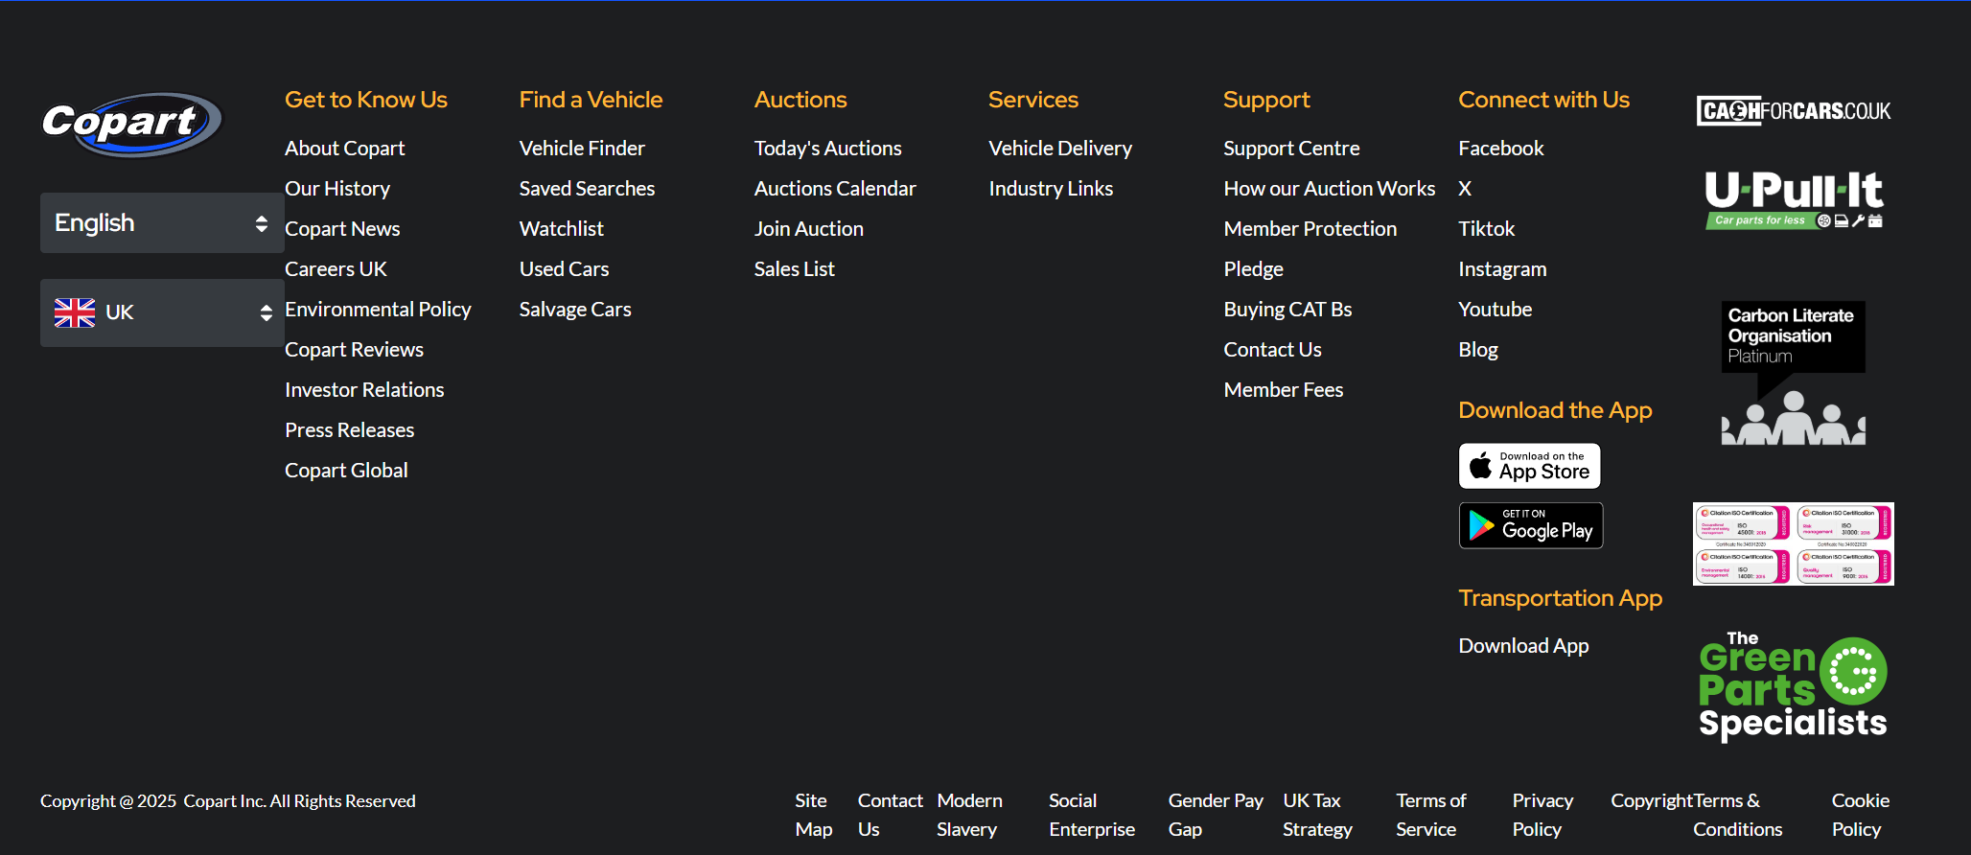Open Site Map in bottom bar

(813, 815)
